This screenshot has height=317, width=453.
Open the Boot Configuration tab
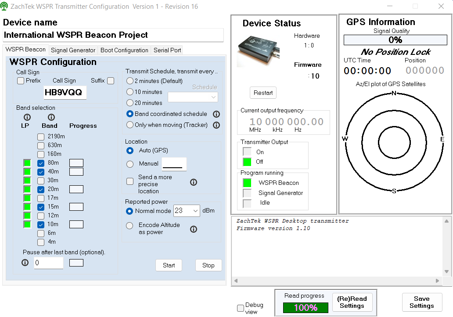pos(124,50)
